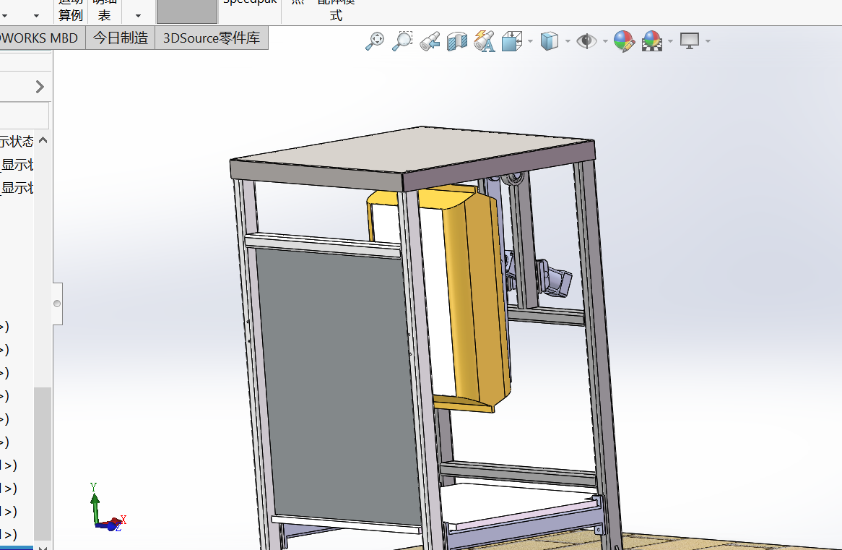
Task: Collapse the 示状态 section arrow
Action: click(43, 140)
